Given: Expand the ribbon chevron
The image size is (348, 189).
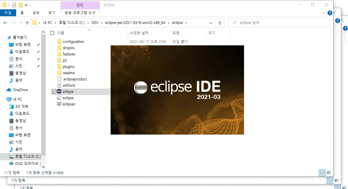Looking at the screenshot, I should pyautogui.click(x=323, y=13).
